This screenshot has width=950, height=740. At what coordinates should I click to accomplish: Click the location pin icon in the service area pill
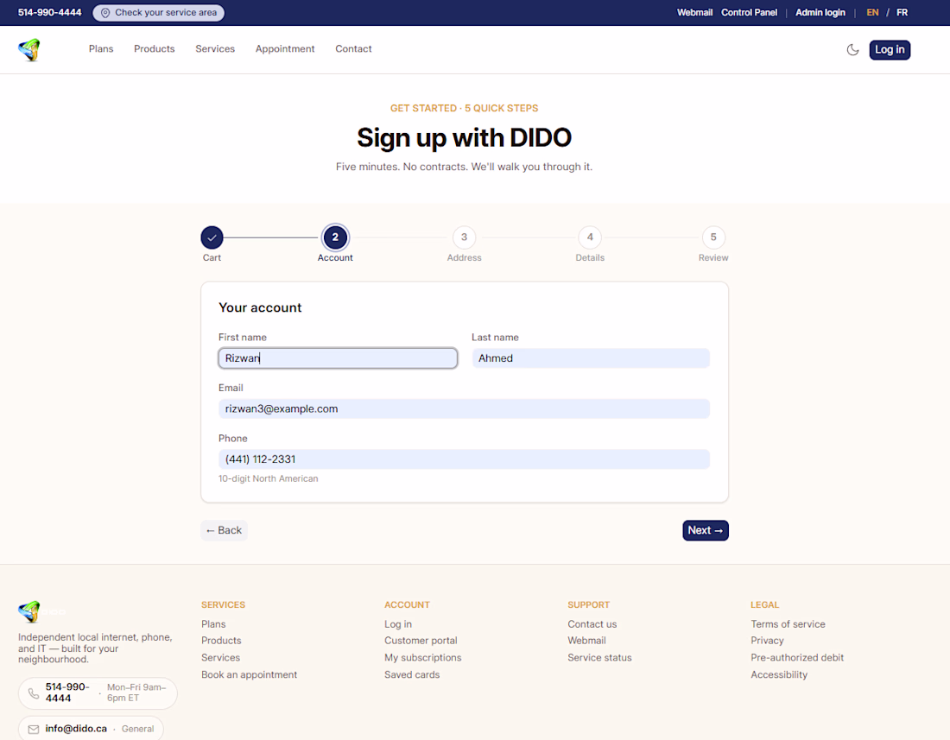click(x=105, y=13)
